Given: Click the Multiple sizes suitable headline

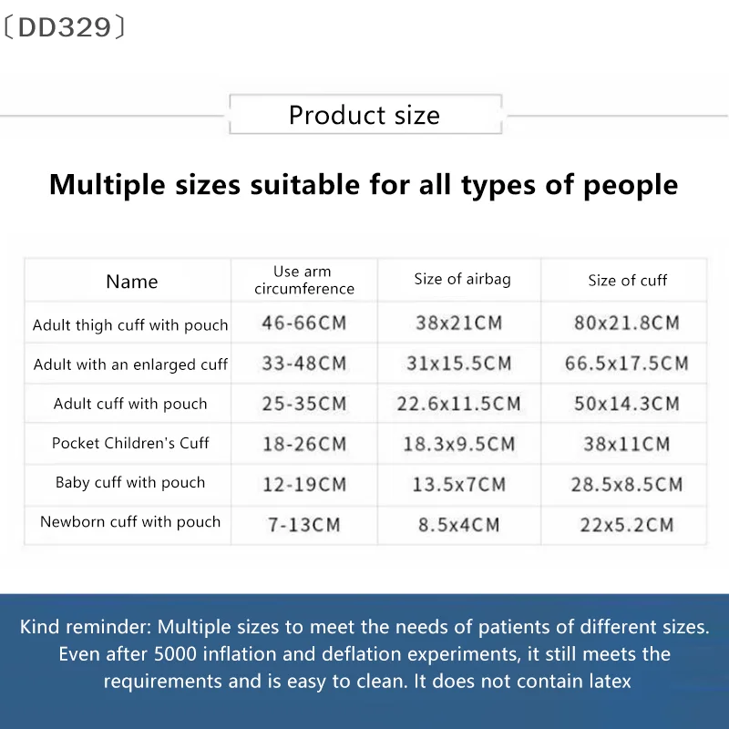Looking at the screenshot, I should (364, 185).
